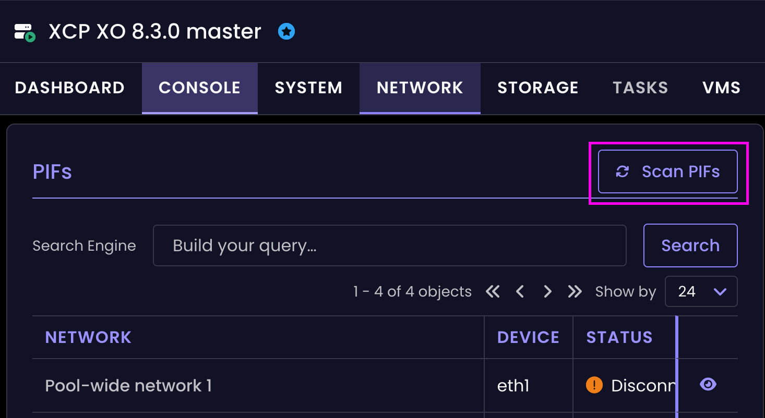
Task: Focus the Build your query search field
Action: (x=389, y=245)
